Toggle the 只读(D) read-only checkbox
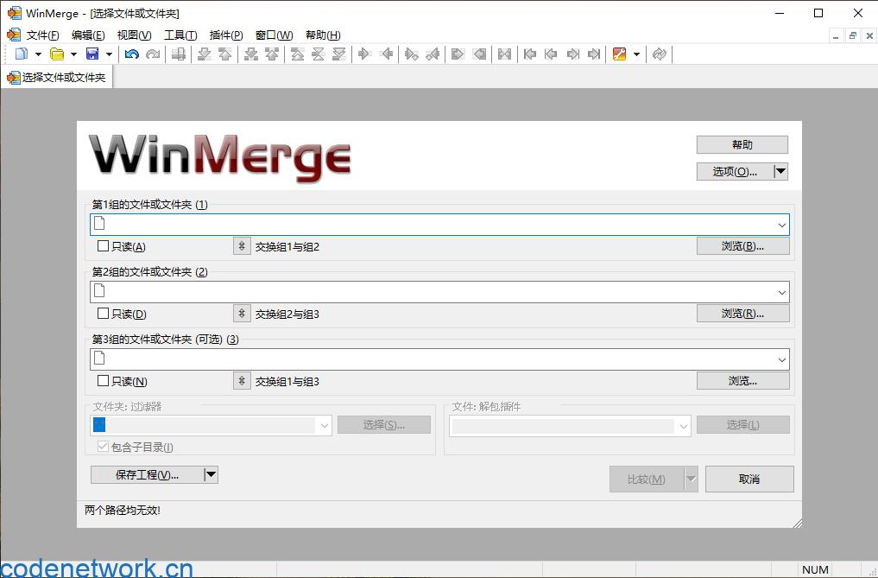This screenshot has height=578, width=878. pyautogui.click(x=104, y=314)
